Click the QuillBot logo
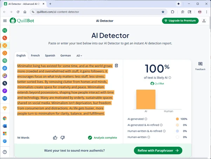 click(22, 21)
